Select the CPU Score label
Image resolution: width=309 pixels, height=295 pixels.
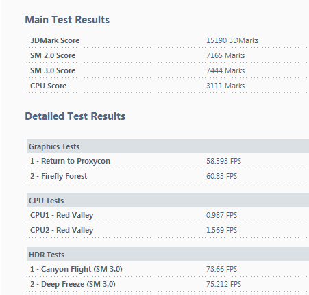pos(49,86)
